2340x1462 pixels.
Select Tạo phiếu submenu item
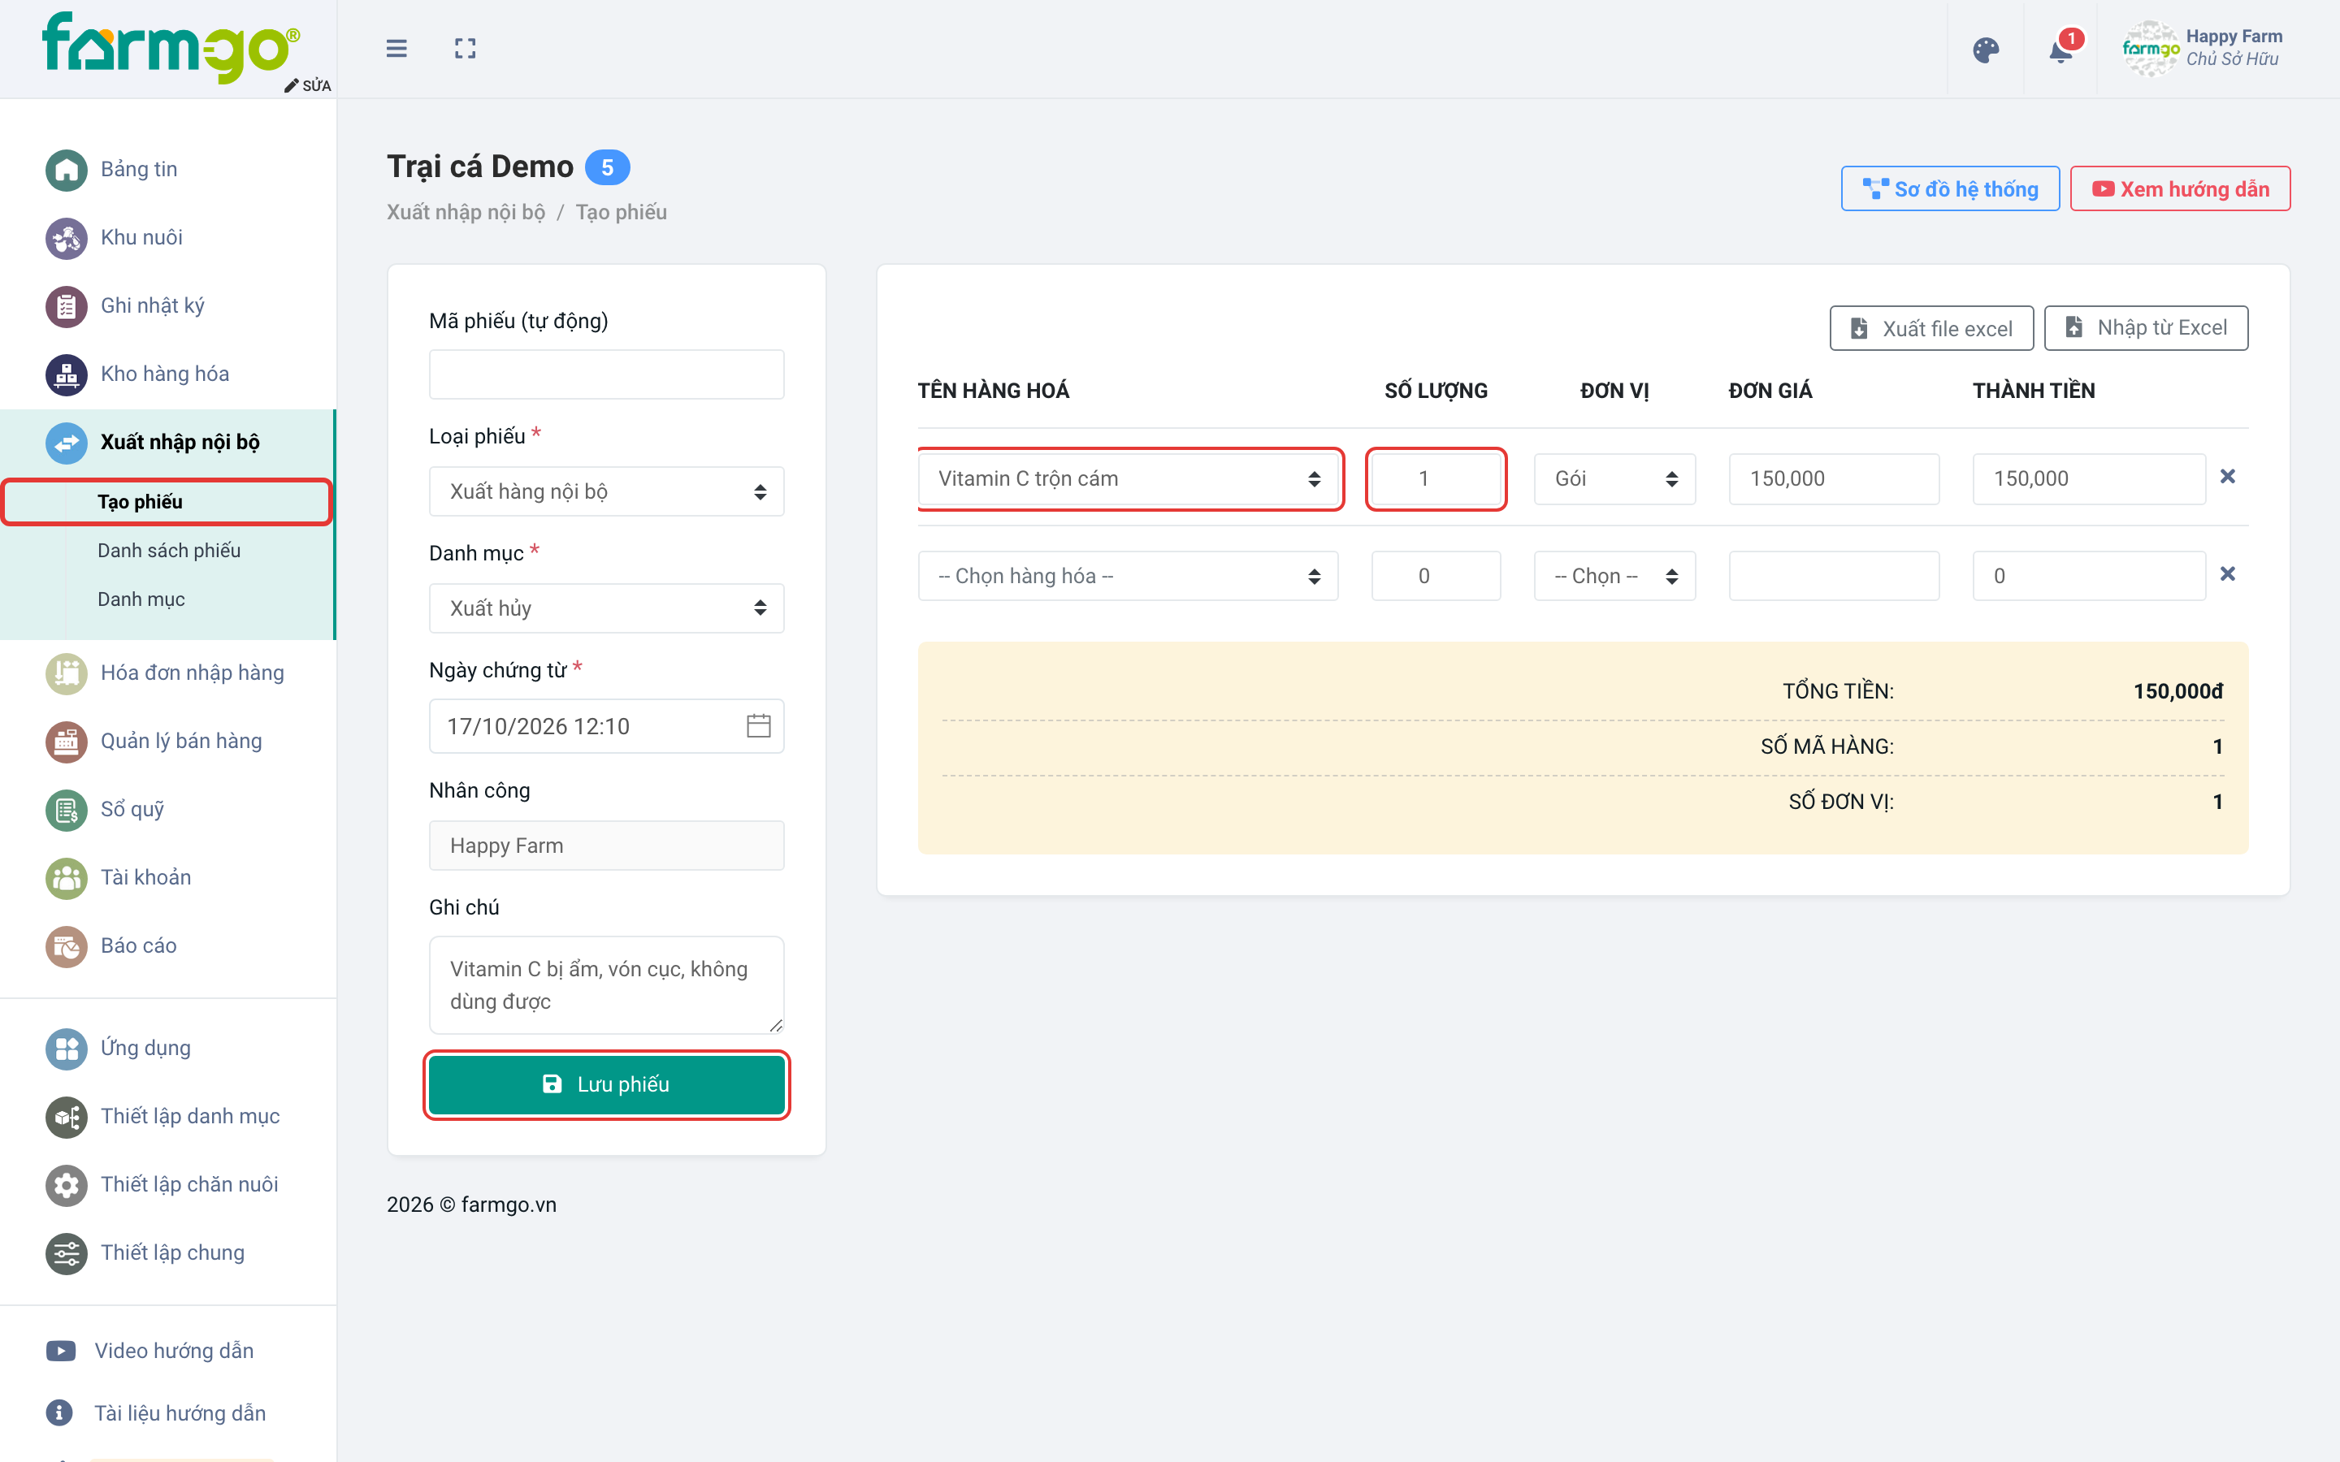tap(167, 502)
